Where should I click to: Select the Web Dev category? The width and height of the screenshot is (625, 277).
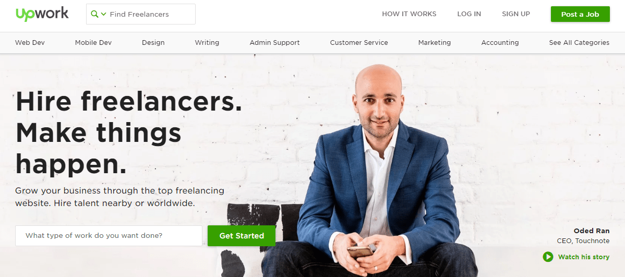tap(30, 42)
